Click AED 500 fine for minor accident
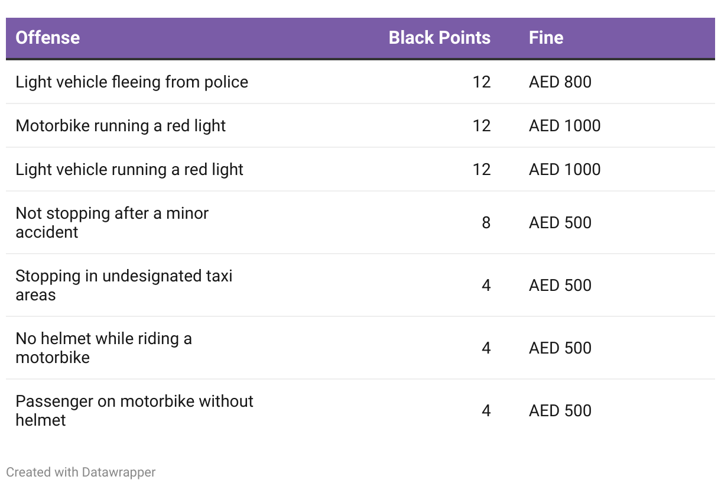Image resolution: width=721 pixels, height=486 pixels. [x=560, y=222]
